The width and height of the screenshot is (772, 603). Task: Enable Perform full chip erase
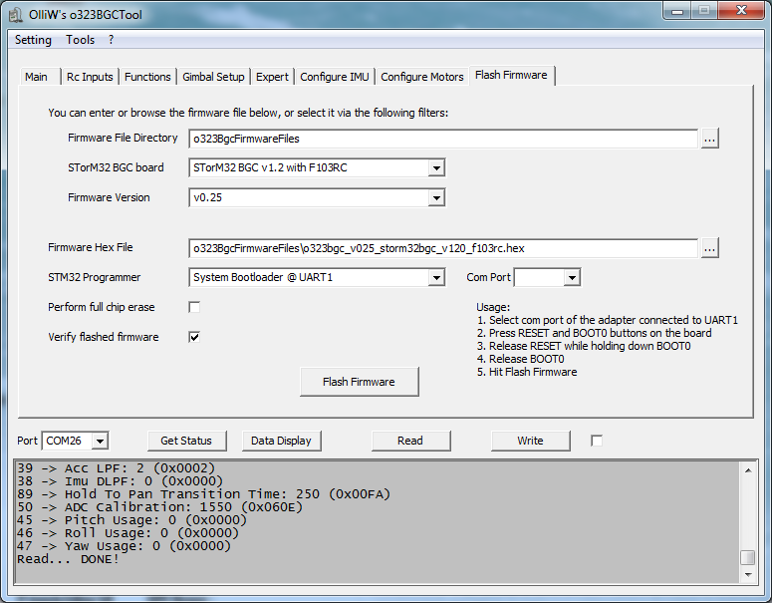[x=195, y=307]
